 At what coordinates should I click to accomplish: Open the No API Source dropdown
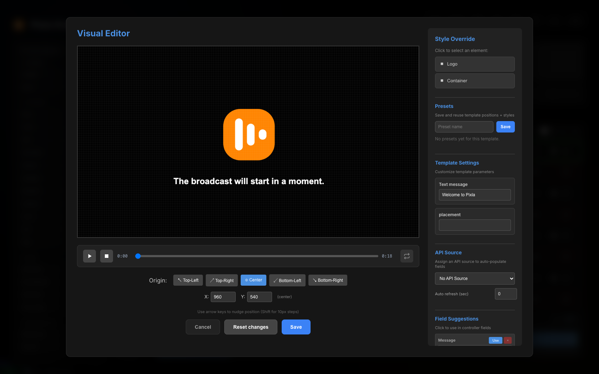point(475,279)
